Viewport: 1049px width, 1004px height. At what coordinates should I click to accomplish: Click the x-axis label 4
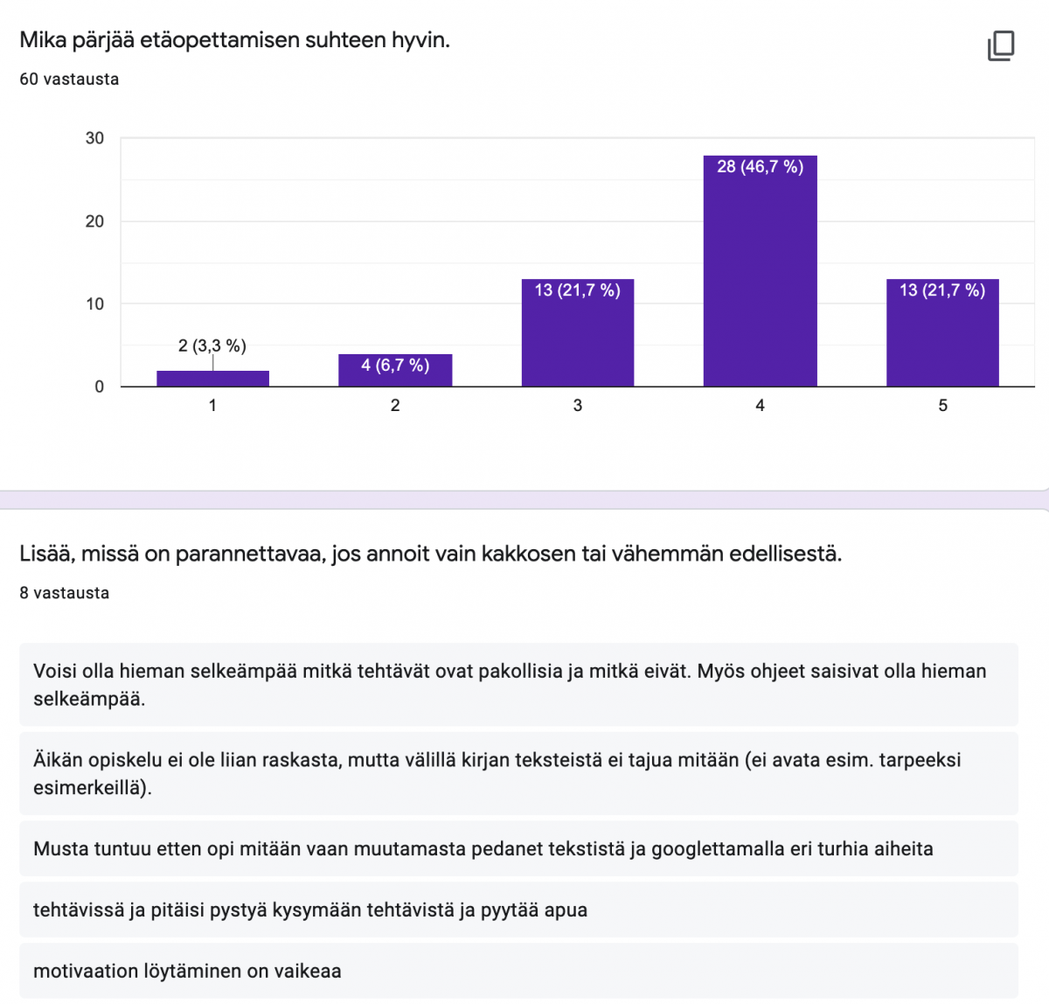pyautogui.click(x=760, y=406)
